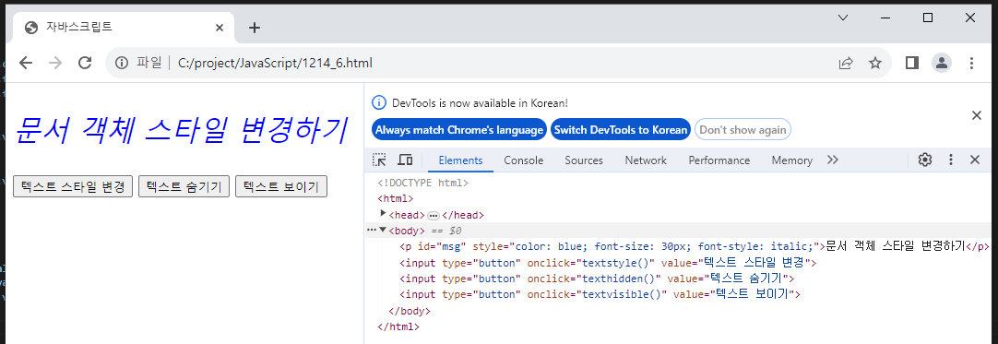The height and width of the screenshot is (344, 998).
Task: Switch to the Console tab
Action: point(524,160)
